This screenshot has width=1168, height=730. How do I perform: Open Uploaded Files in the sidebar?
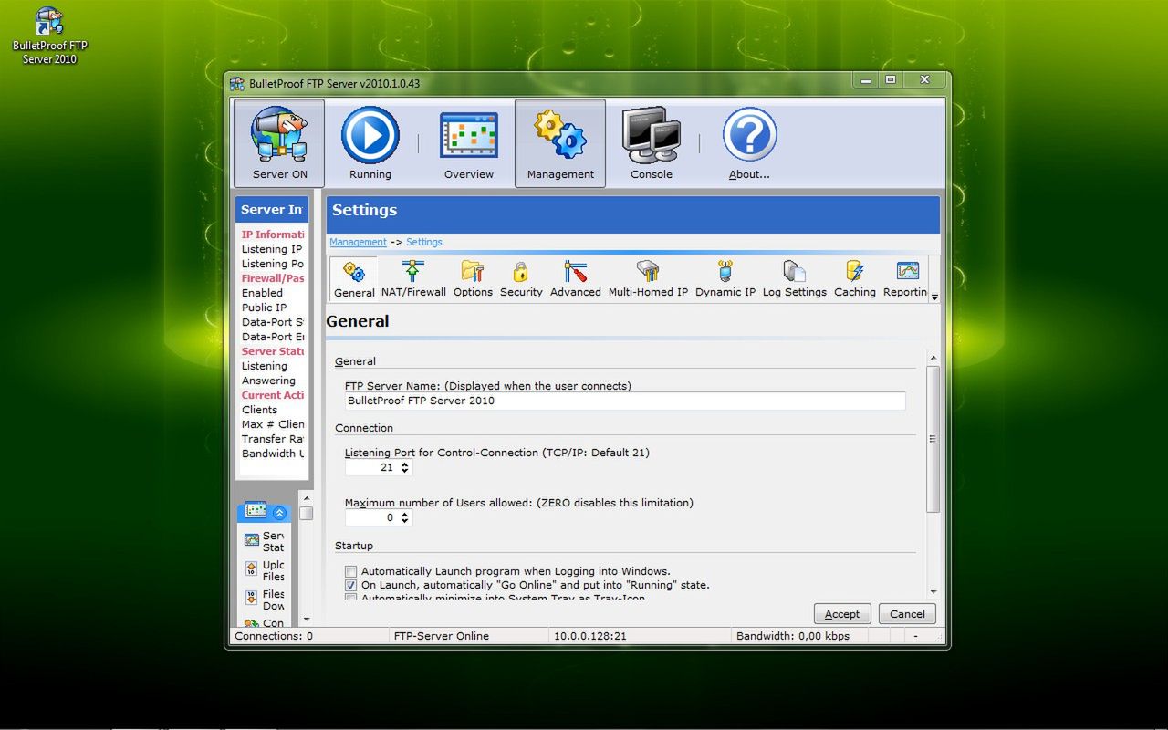tap(265, 570)
